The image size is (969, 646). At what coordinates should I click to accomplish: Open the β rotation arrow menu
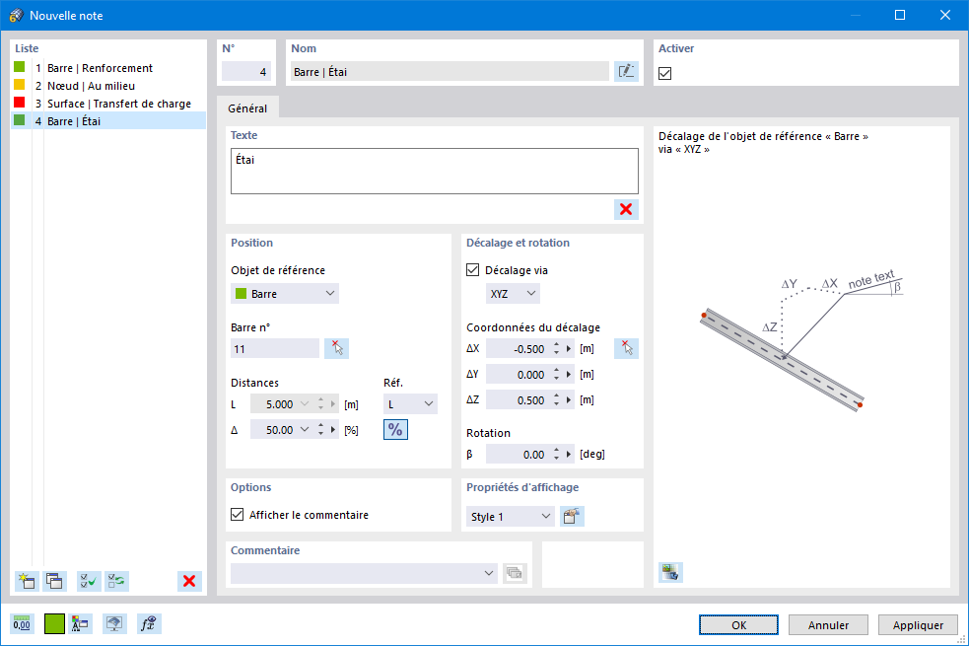point(569,455)
